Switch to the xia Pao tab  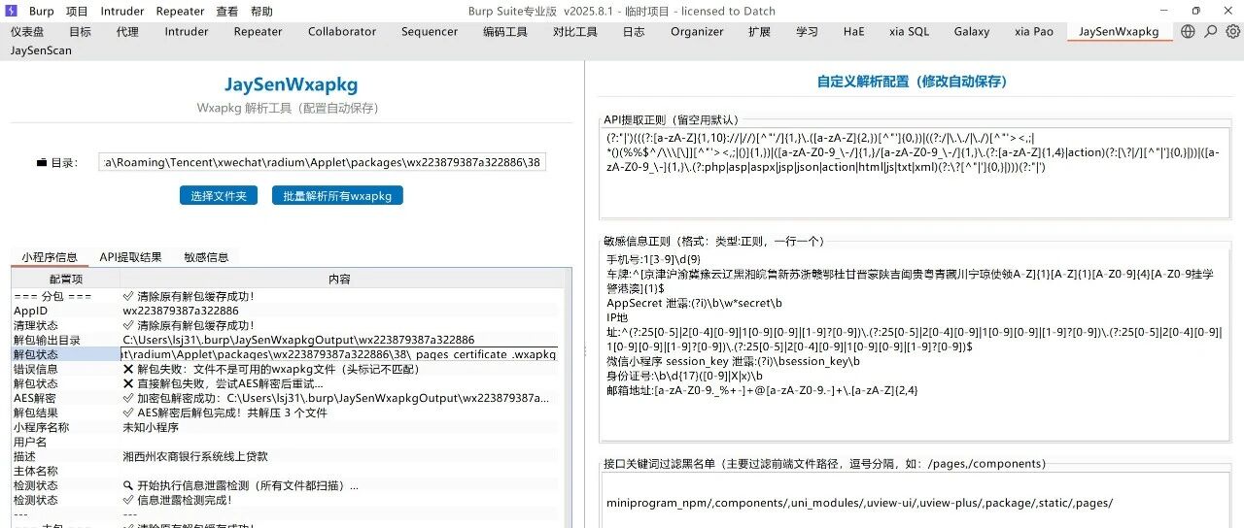[1034, 31]
